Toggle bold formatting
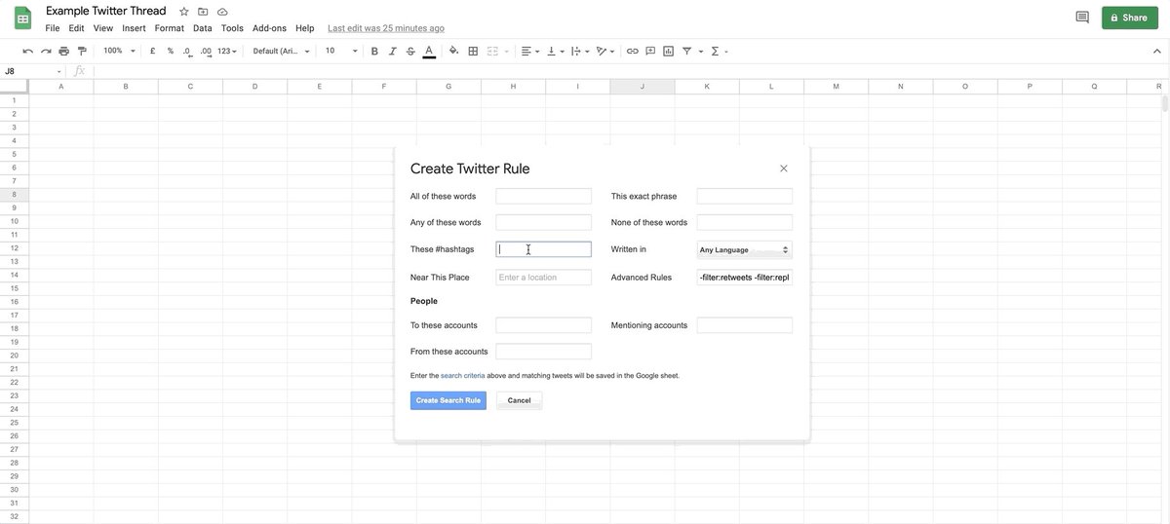Viewport: 1170px width, 524px height. (x=374, y=51)
